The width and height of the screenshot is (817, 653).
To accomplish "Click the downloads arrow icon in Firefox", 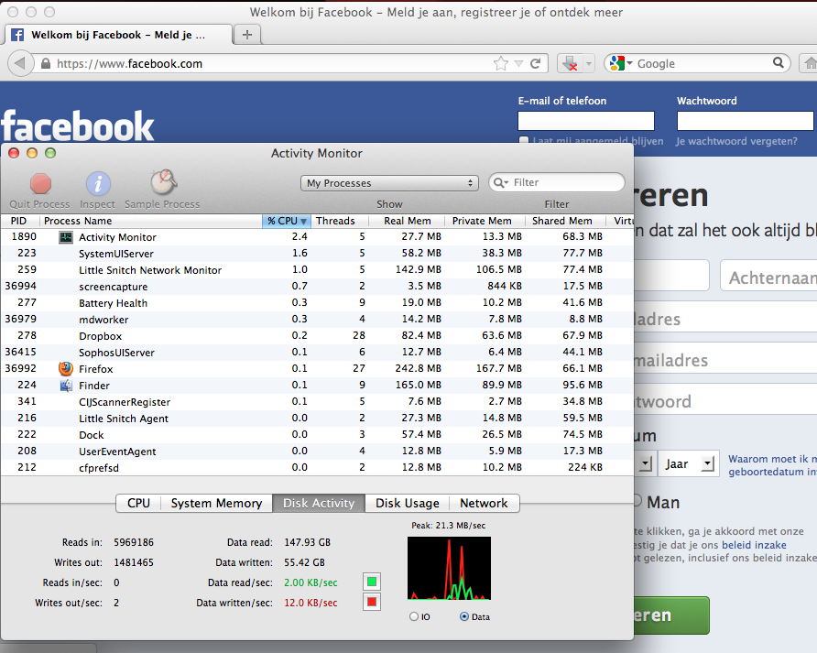I will pyautogui.click(x=570, y=63).
